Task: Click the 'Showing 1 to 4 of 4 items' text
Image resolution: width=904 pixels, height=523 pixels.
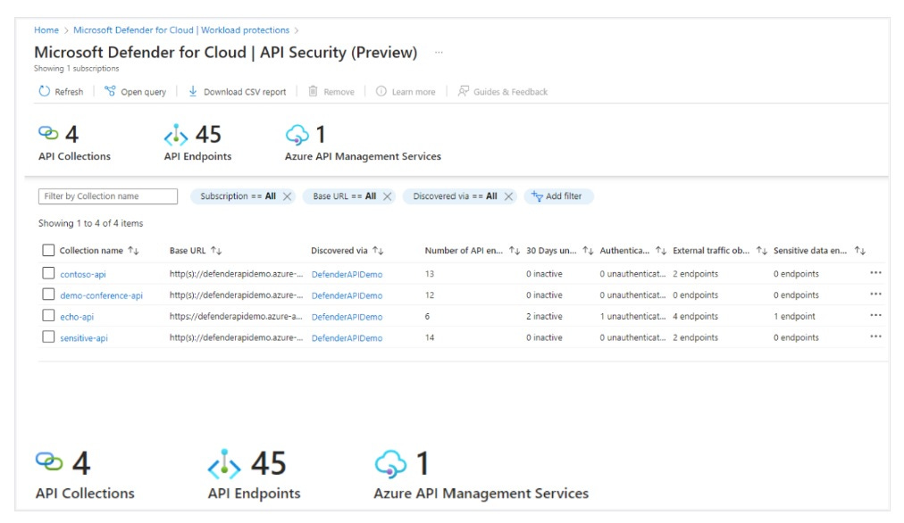Action: [90, 223]
